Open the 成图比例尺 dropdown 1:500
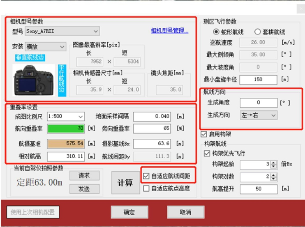 coord(66,117)
